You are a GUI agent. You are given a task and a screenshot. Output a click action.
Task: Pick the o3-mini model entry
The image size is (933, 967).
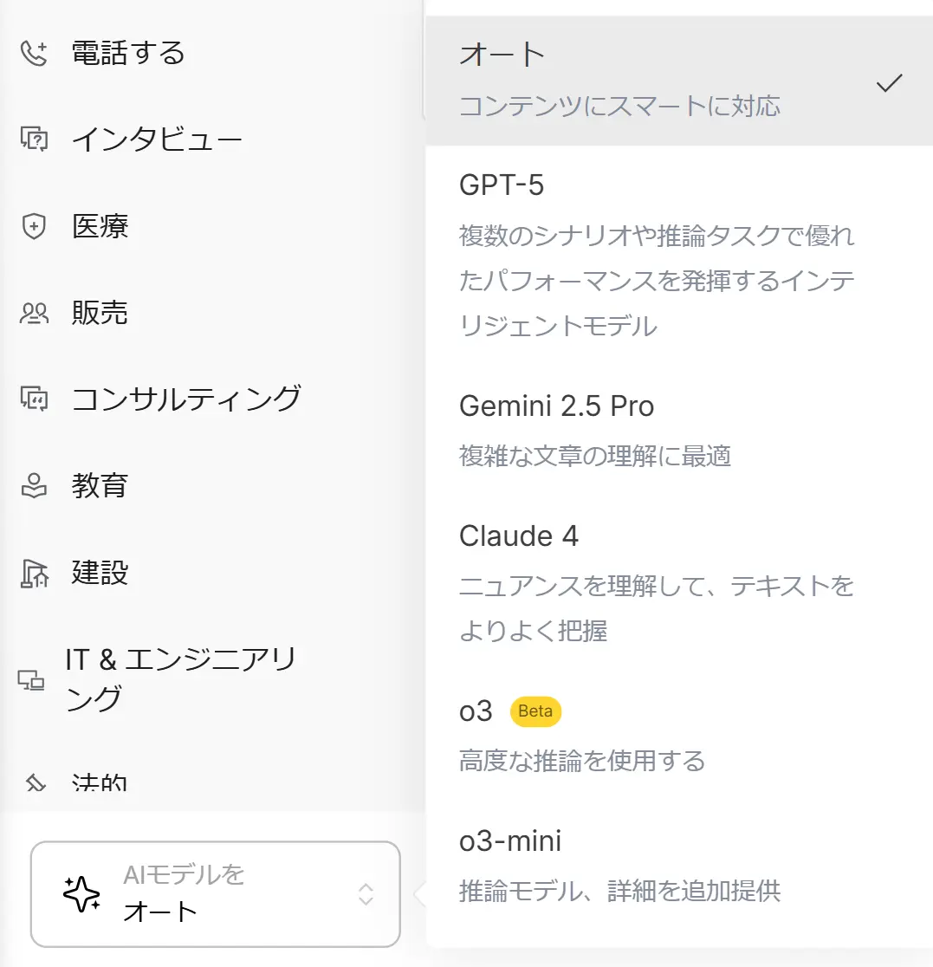[x=510, y=841]
